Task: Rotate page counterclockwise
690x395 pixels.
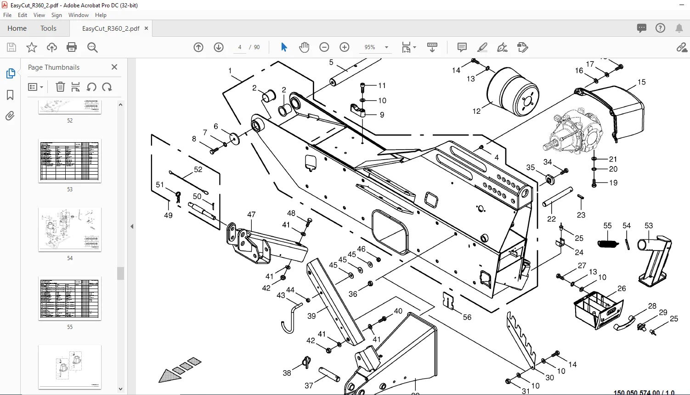Action: coord(91,87)
